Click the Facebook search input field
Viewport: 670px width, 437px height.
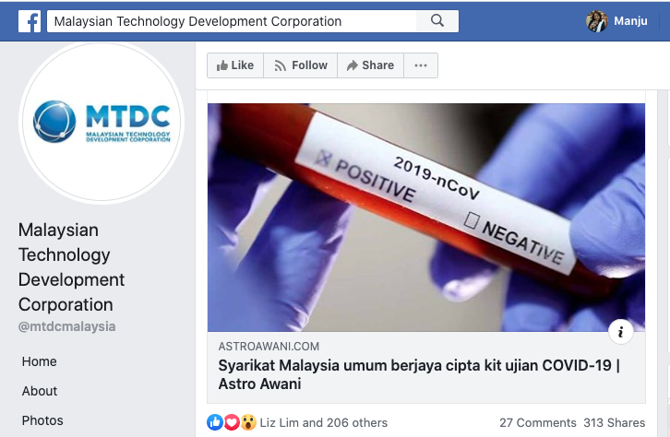pos(232,21)
